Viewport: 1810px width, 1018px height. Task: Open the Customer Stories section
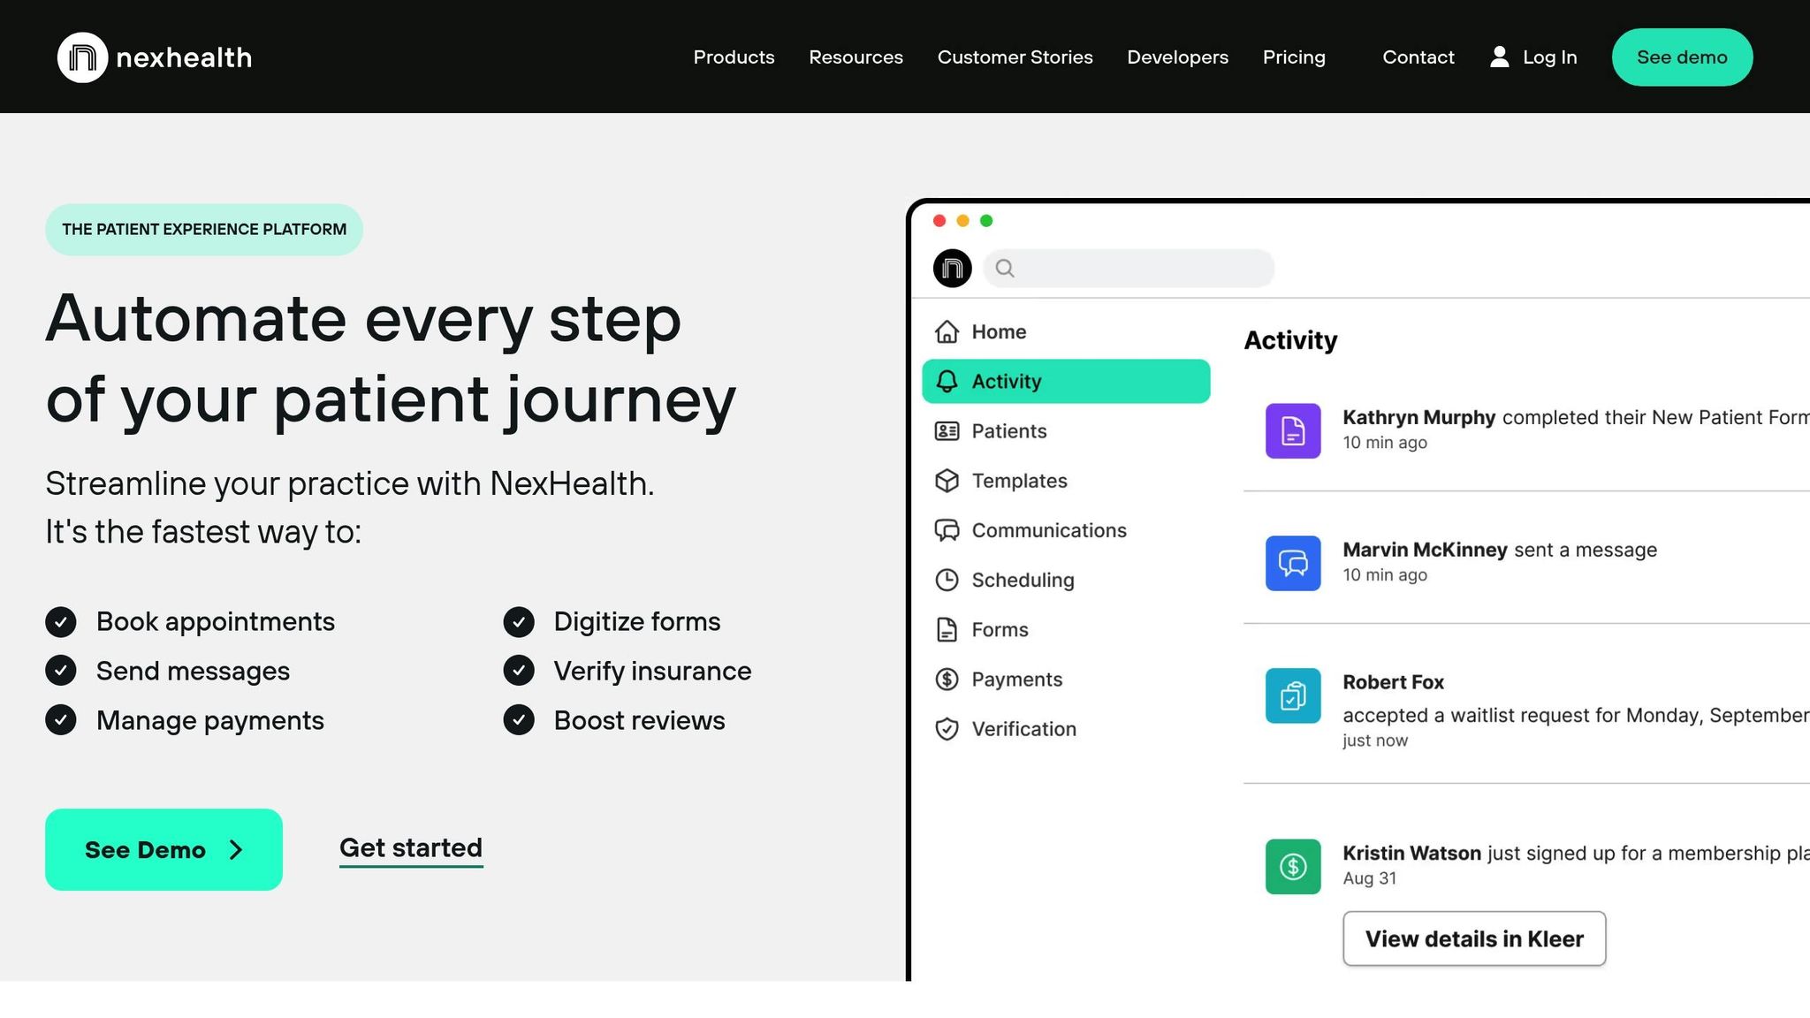pyautogui.click(x=1015, y=57)
